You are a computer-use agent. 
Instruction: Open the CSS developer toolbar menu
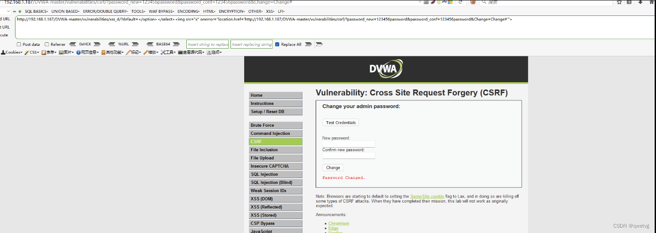tap(32, 52)
